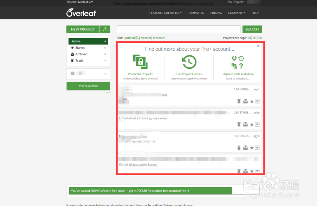317x206 pixels.
Task: Sort projects by created
Action: tap(146, 38)
